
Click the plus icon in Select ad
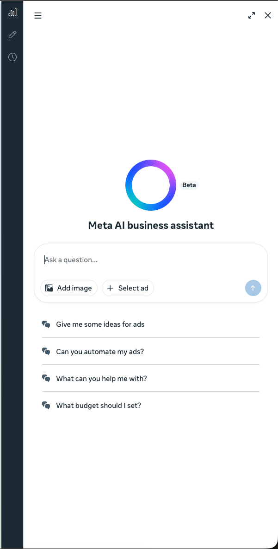tap(110, 288)
